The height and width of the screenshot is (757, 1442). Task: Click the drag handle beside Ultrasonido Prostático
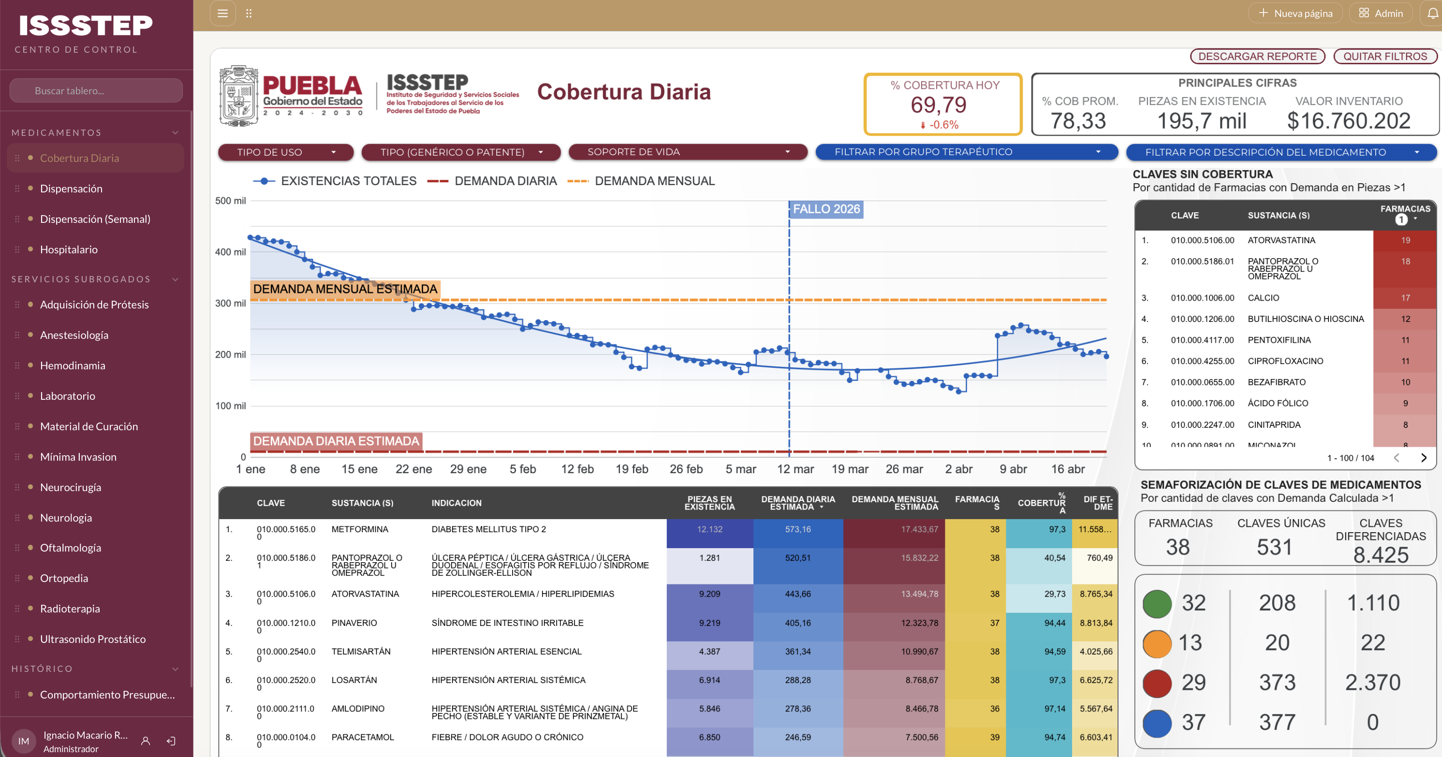click(17, 640)
